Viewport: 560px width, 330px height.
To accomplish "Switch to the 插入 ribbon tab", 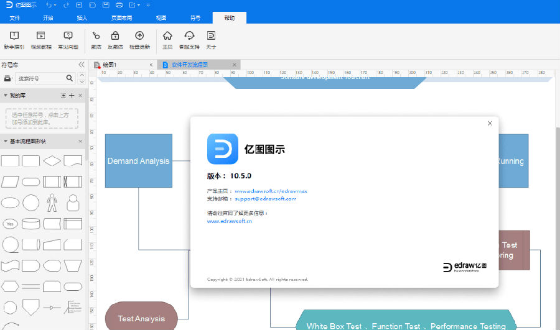I will [82, 18].
